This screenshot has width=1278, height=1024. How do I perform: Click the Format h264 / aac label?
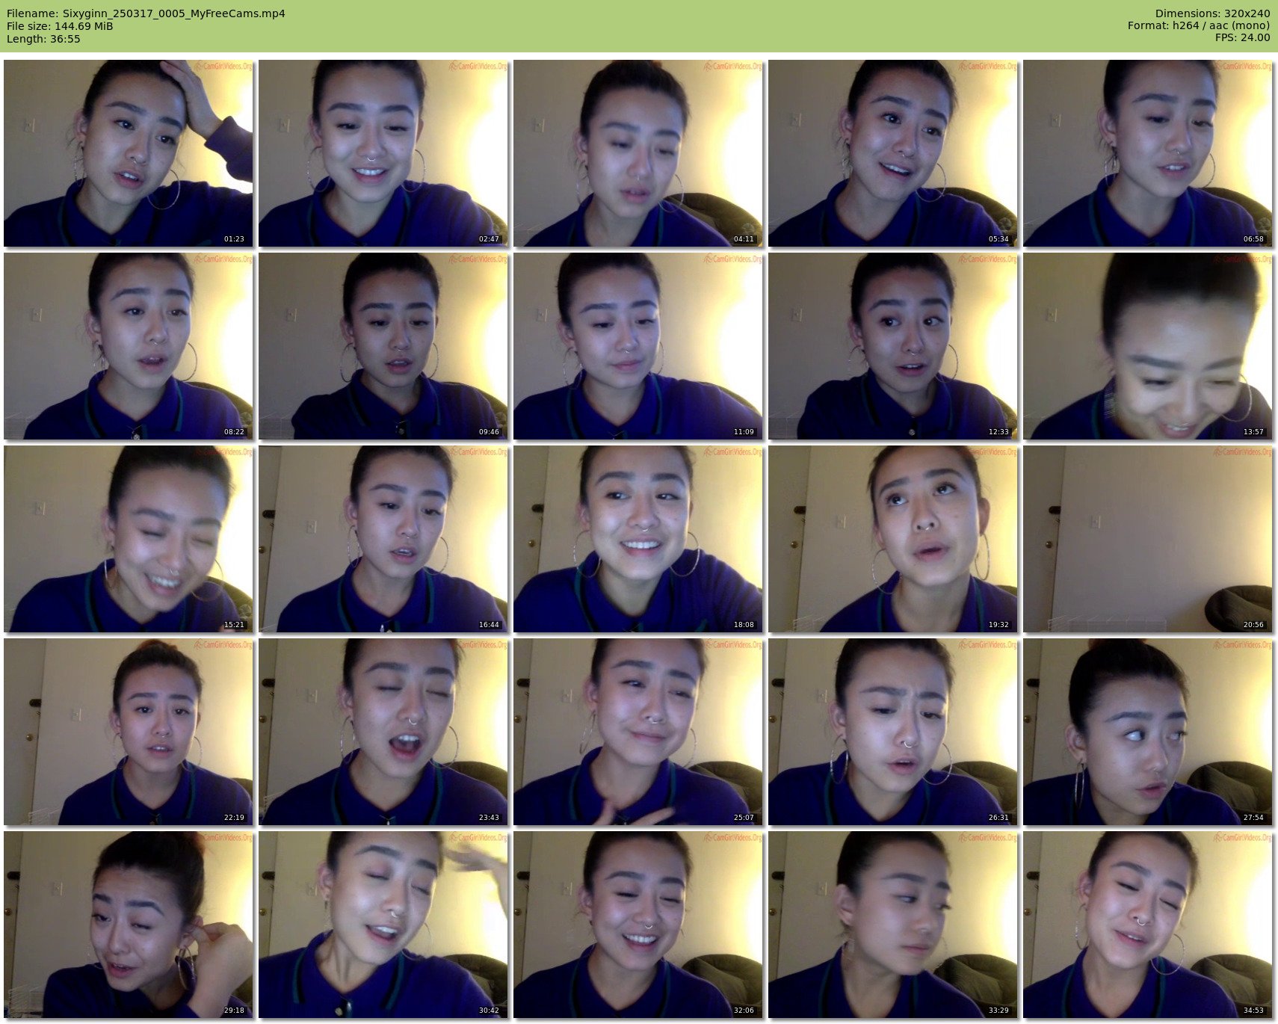click(1199, 26)
